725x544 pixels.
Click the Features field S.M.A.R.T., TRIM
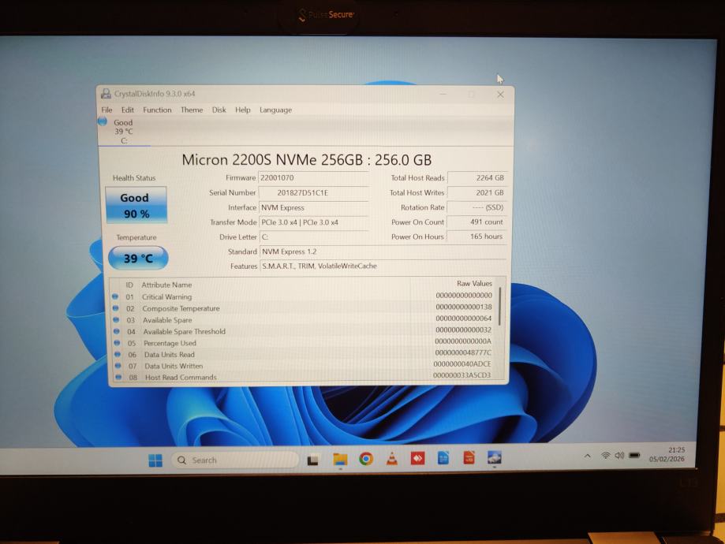click(x=383, y=266)
